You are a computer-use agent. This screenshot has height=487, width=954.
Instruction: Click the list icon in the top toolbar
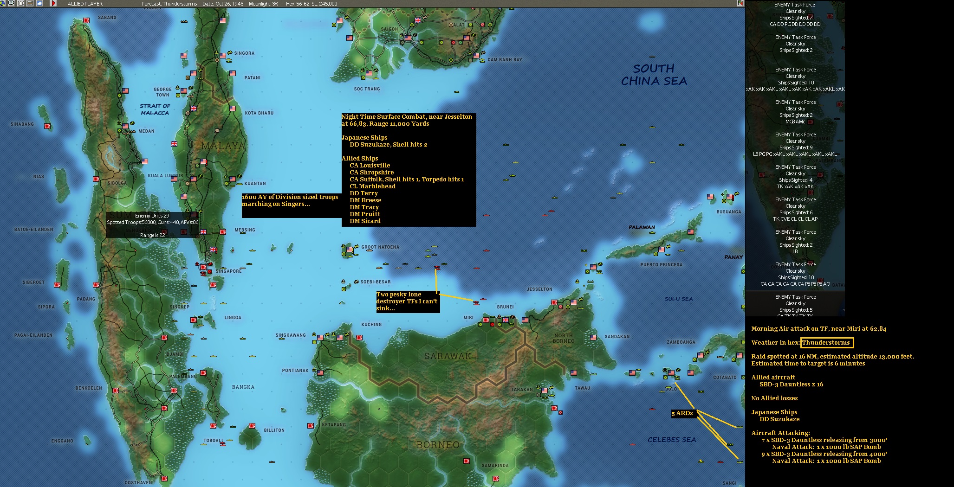(30, 3)
